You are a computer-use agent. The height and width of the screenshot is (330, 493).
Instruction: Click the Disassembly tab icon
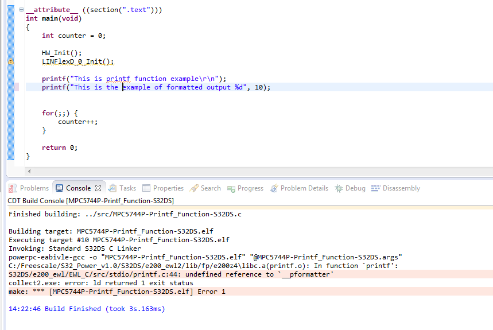[375, 188]
